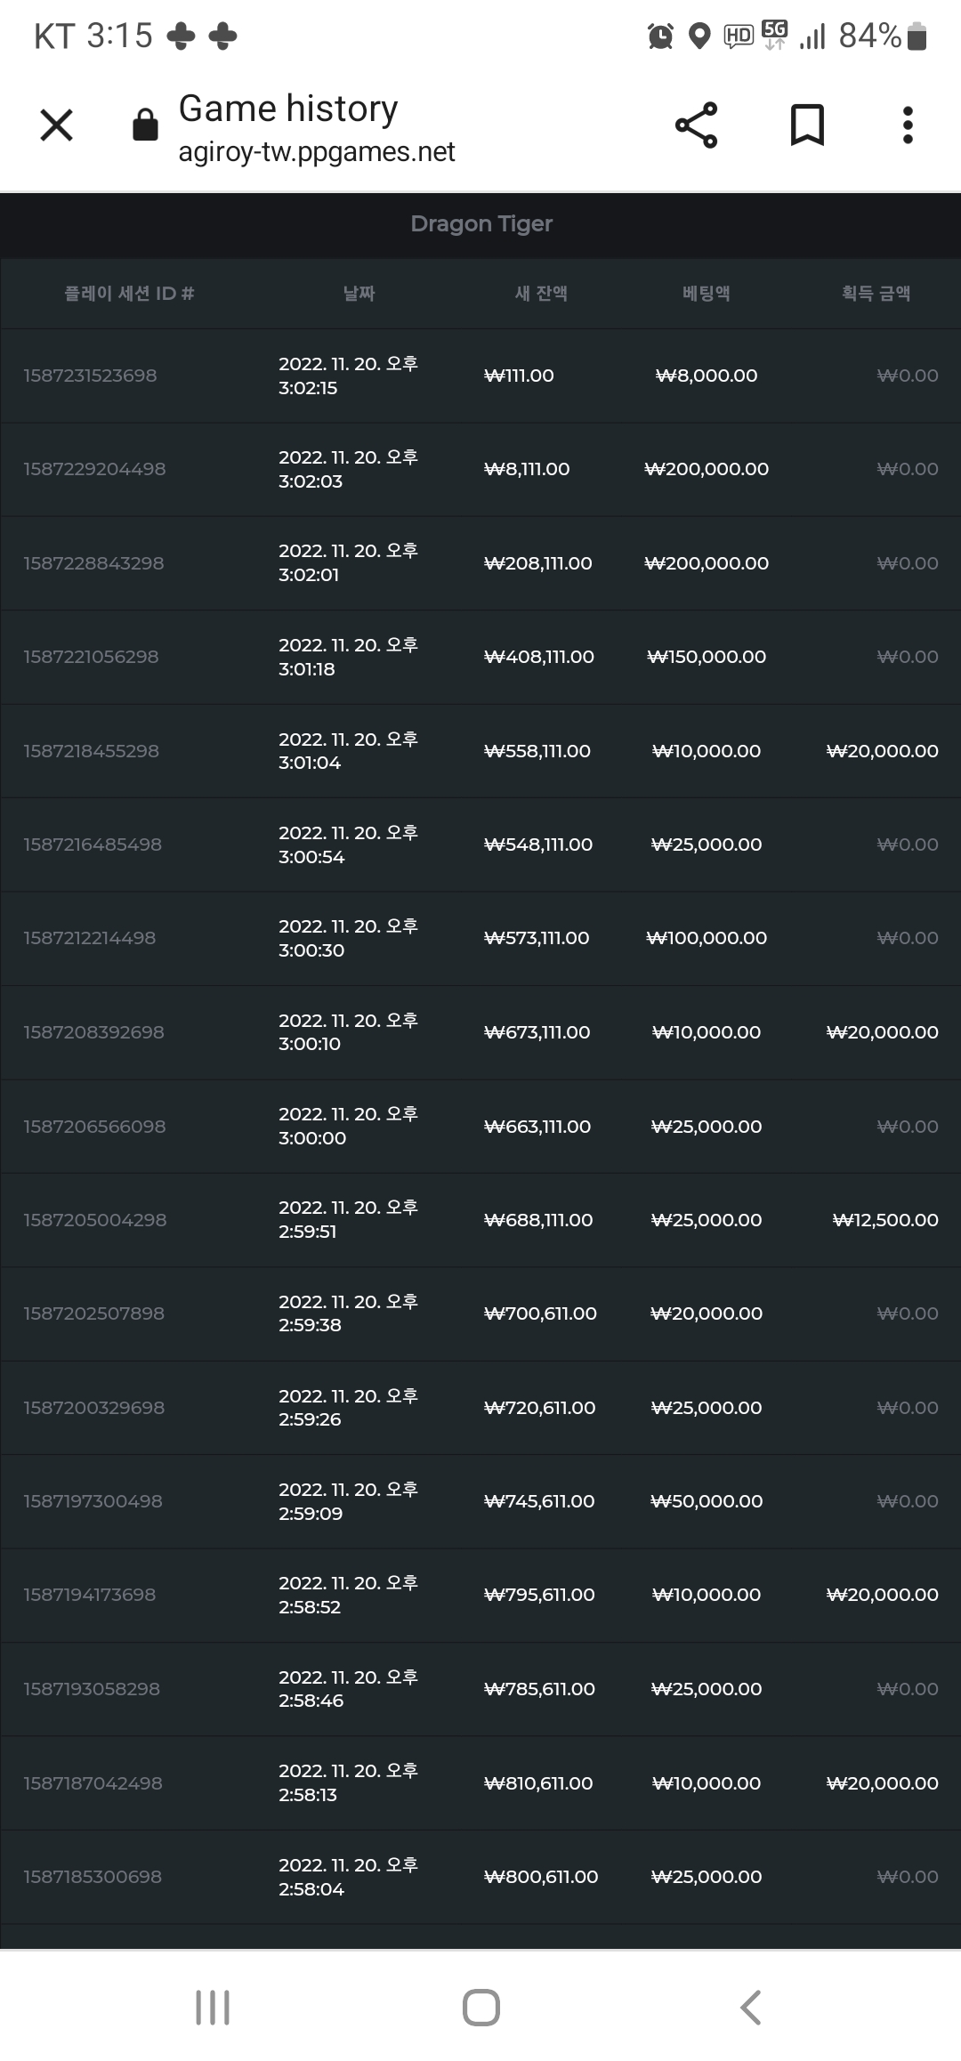Close the Game history browser tab
The width and height of the screenshot is (961, 2061).
point(56,125)
